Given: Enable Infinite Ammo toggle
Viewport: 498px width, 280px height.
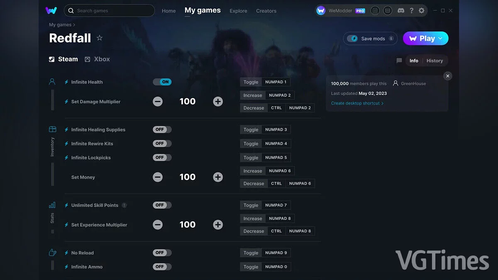Looking at the screenshot, I should pyautogui.click(x=162, y=267).
